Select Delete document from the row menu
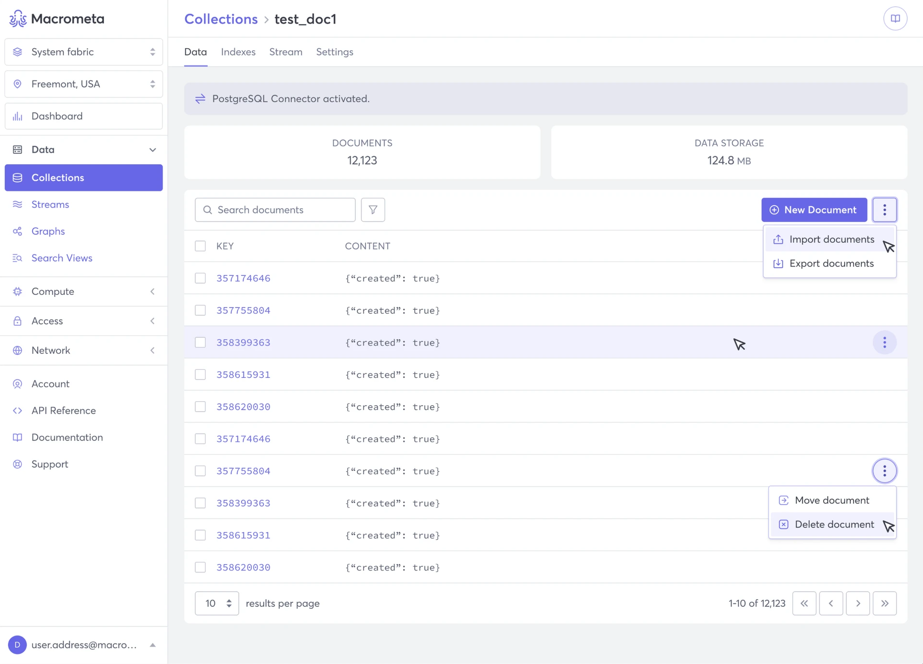The height and width of the screenshot is (664, 923). click(x=832, y=524)
